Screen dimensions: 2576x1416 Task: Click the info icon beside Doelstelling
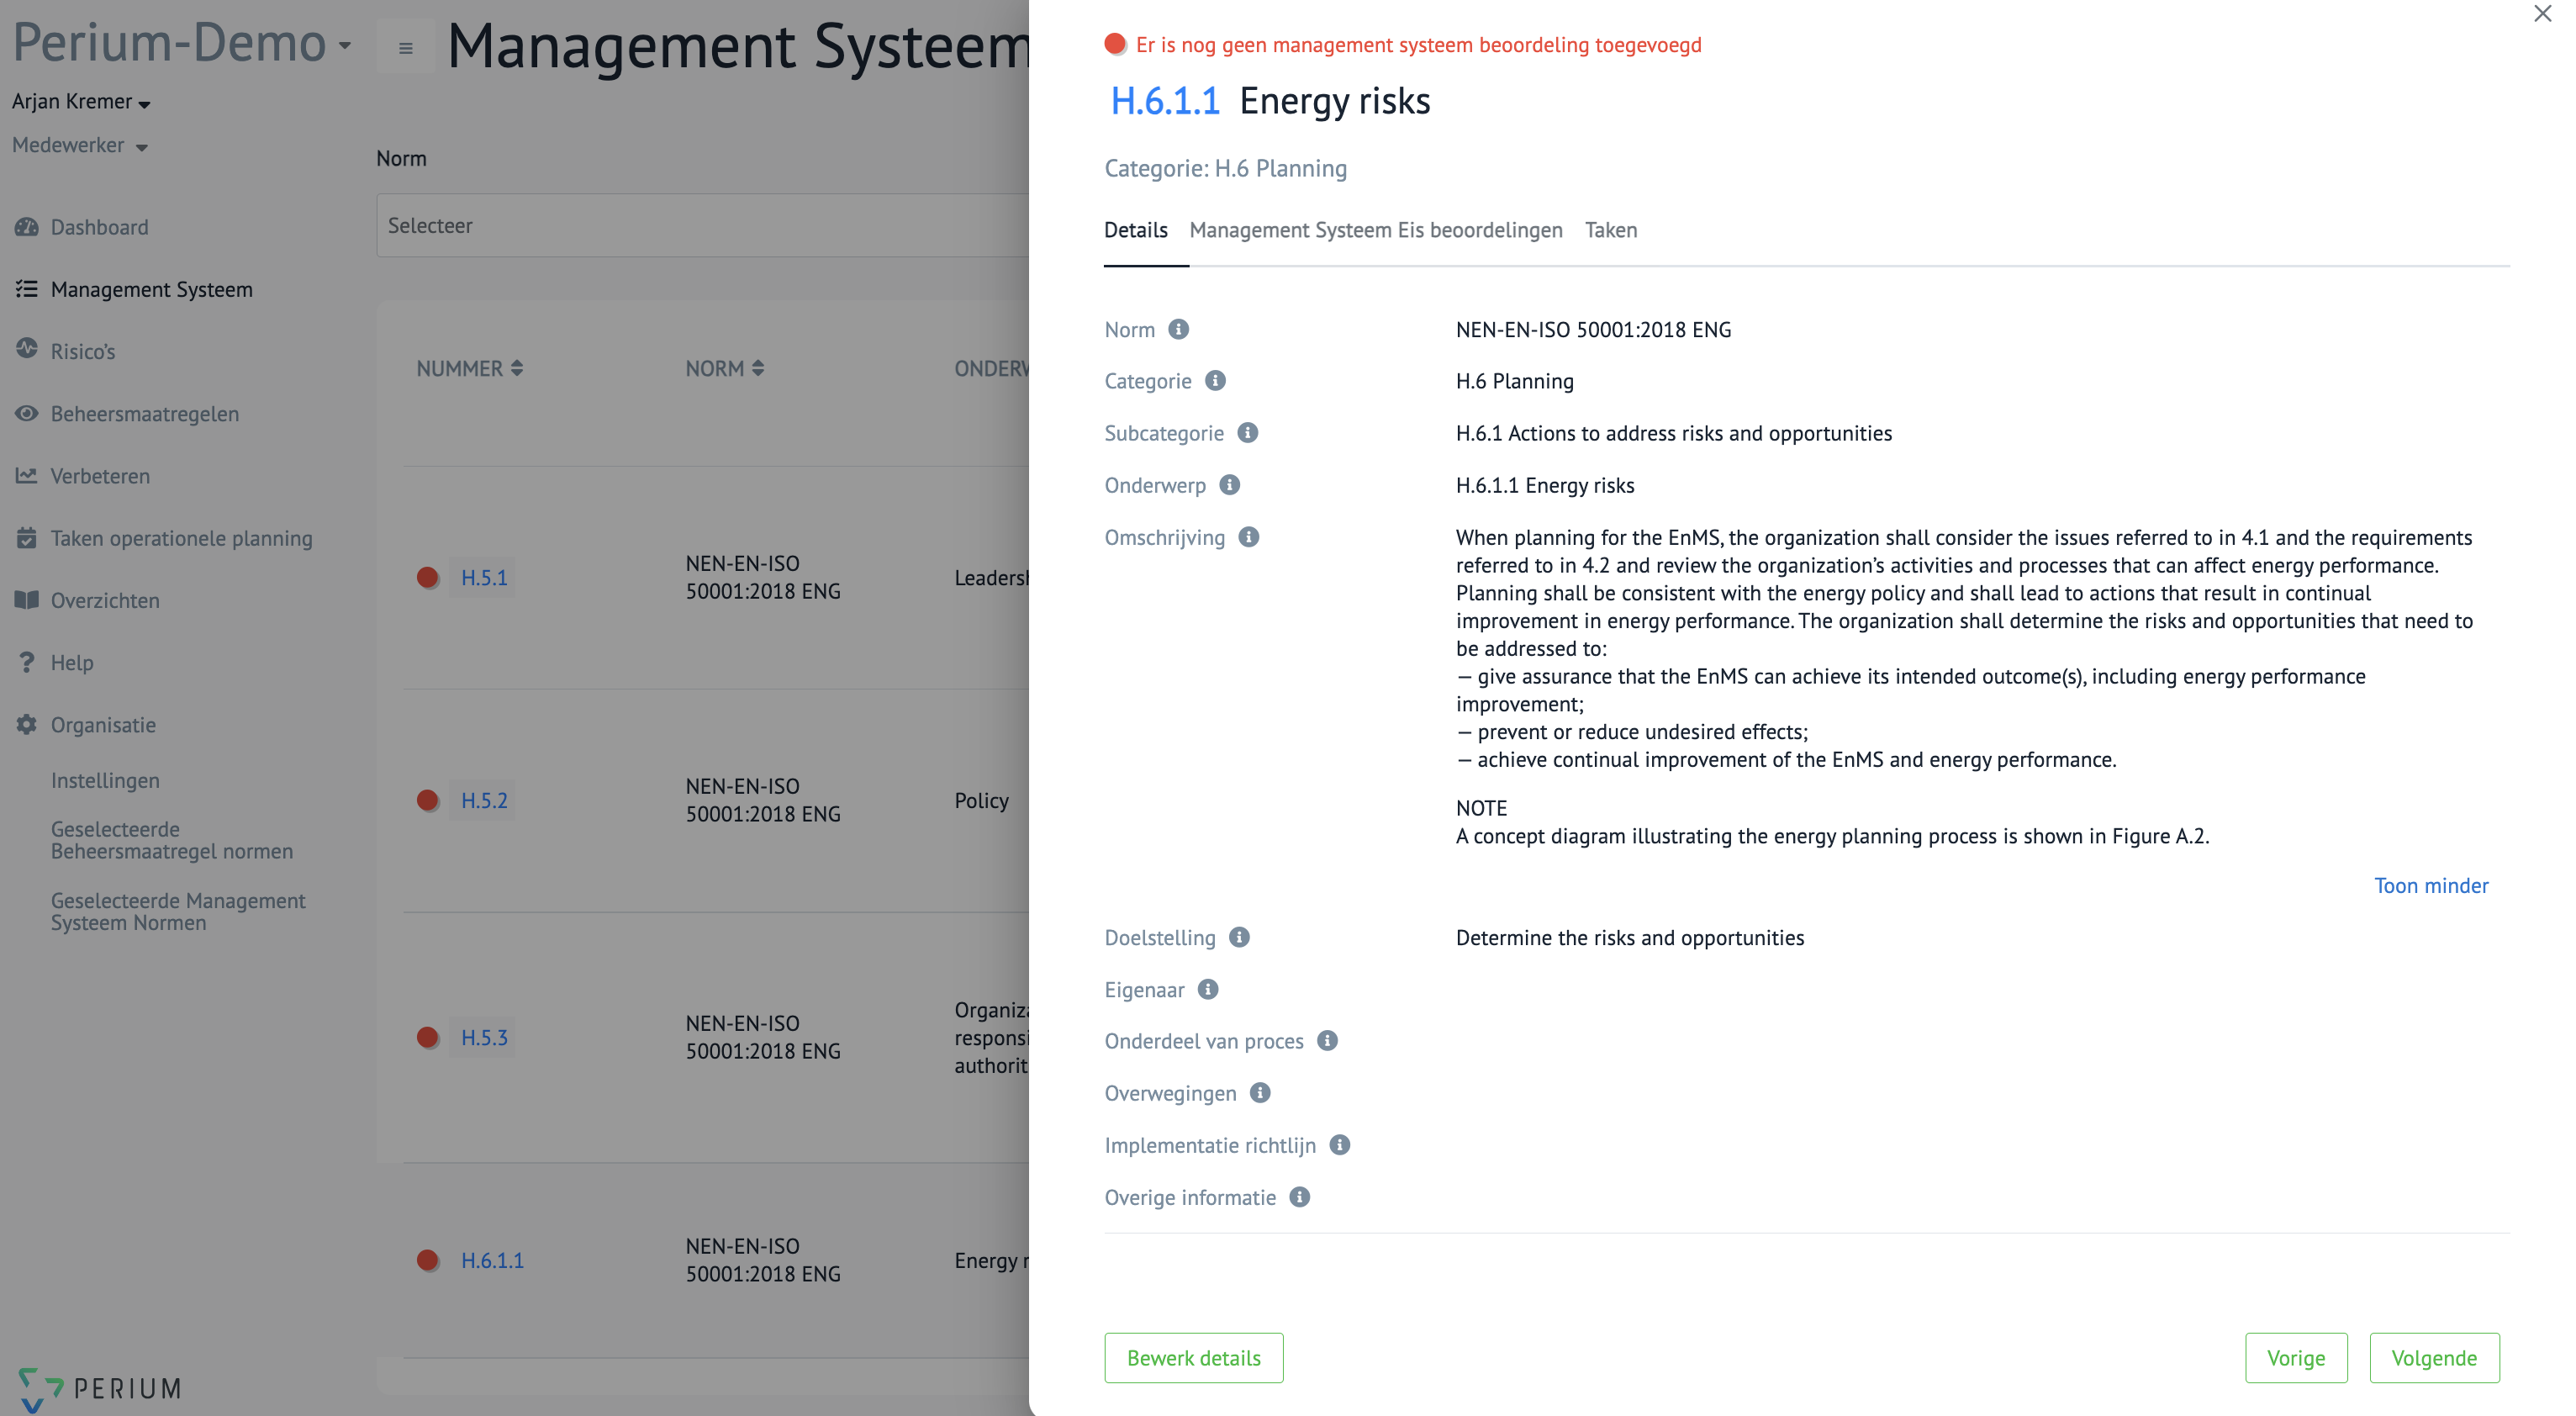pyautogui.click(x=1239, y=937)
